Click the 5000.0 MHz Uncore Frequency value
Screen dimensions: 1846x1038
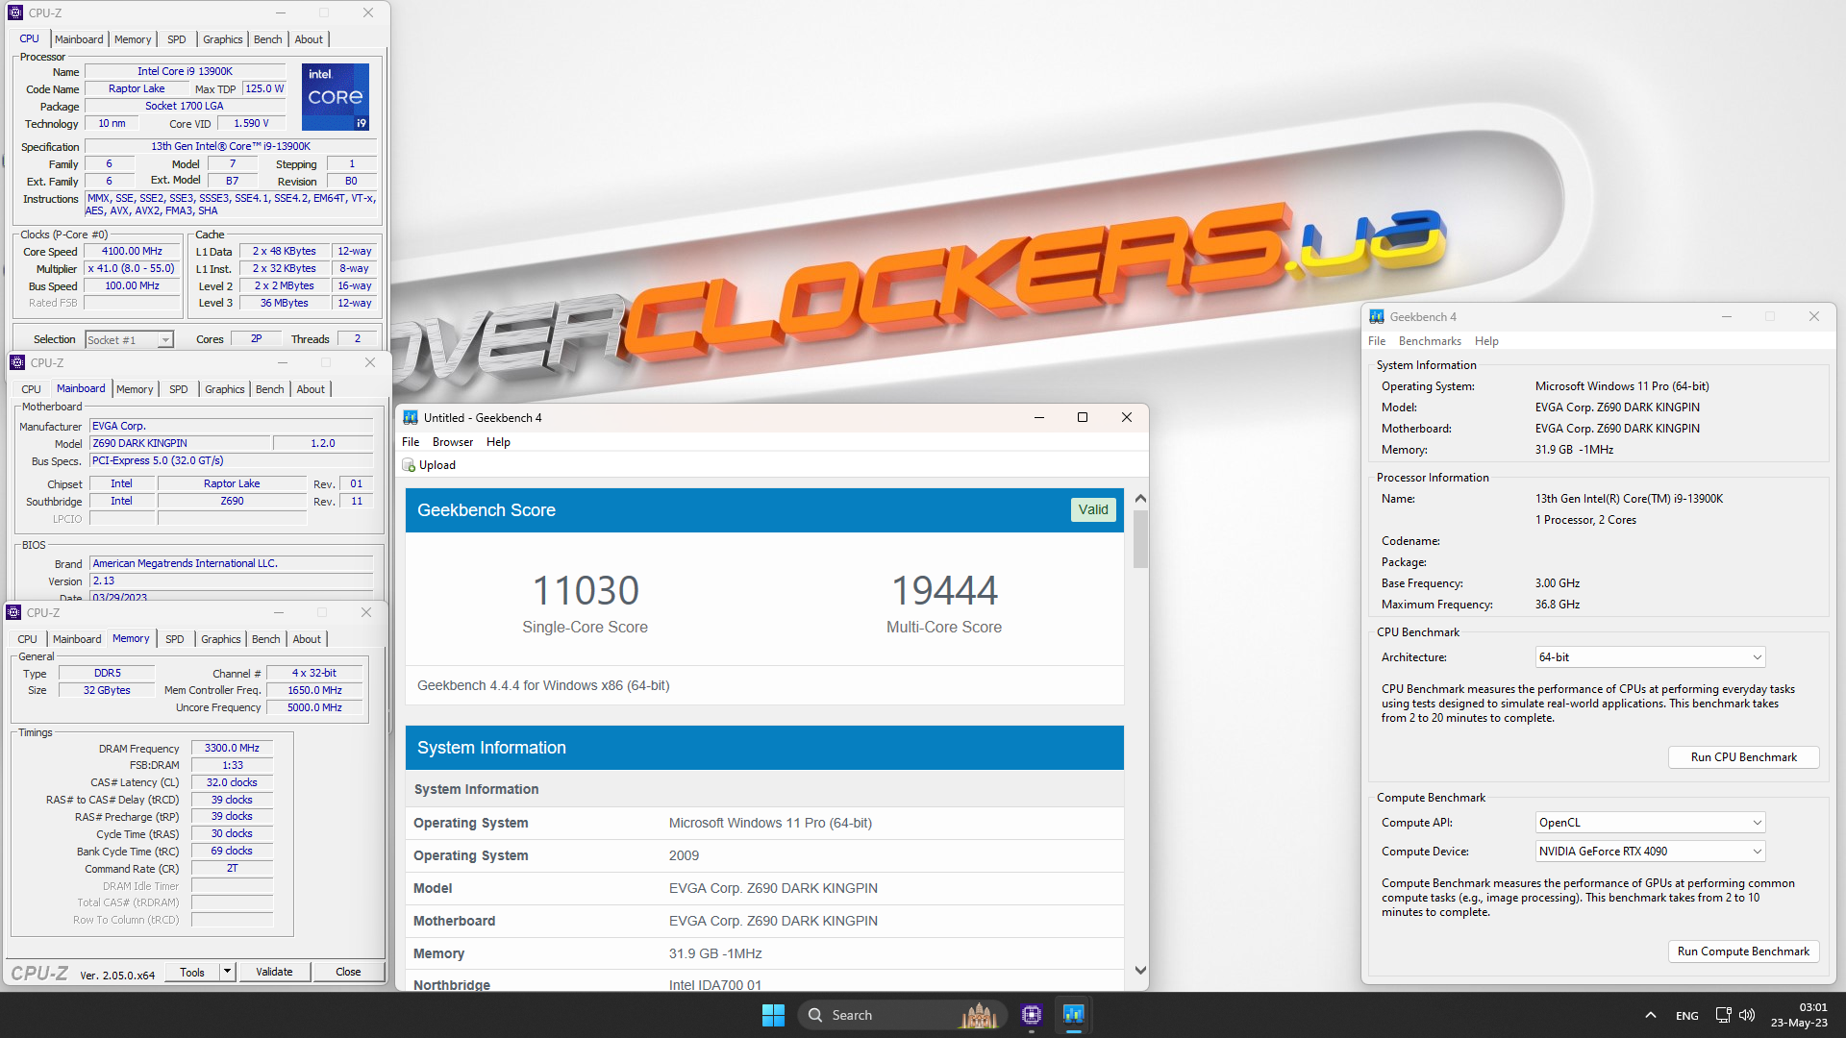tap(314, 707)
